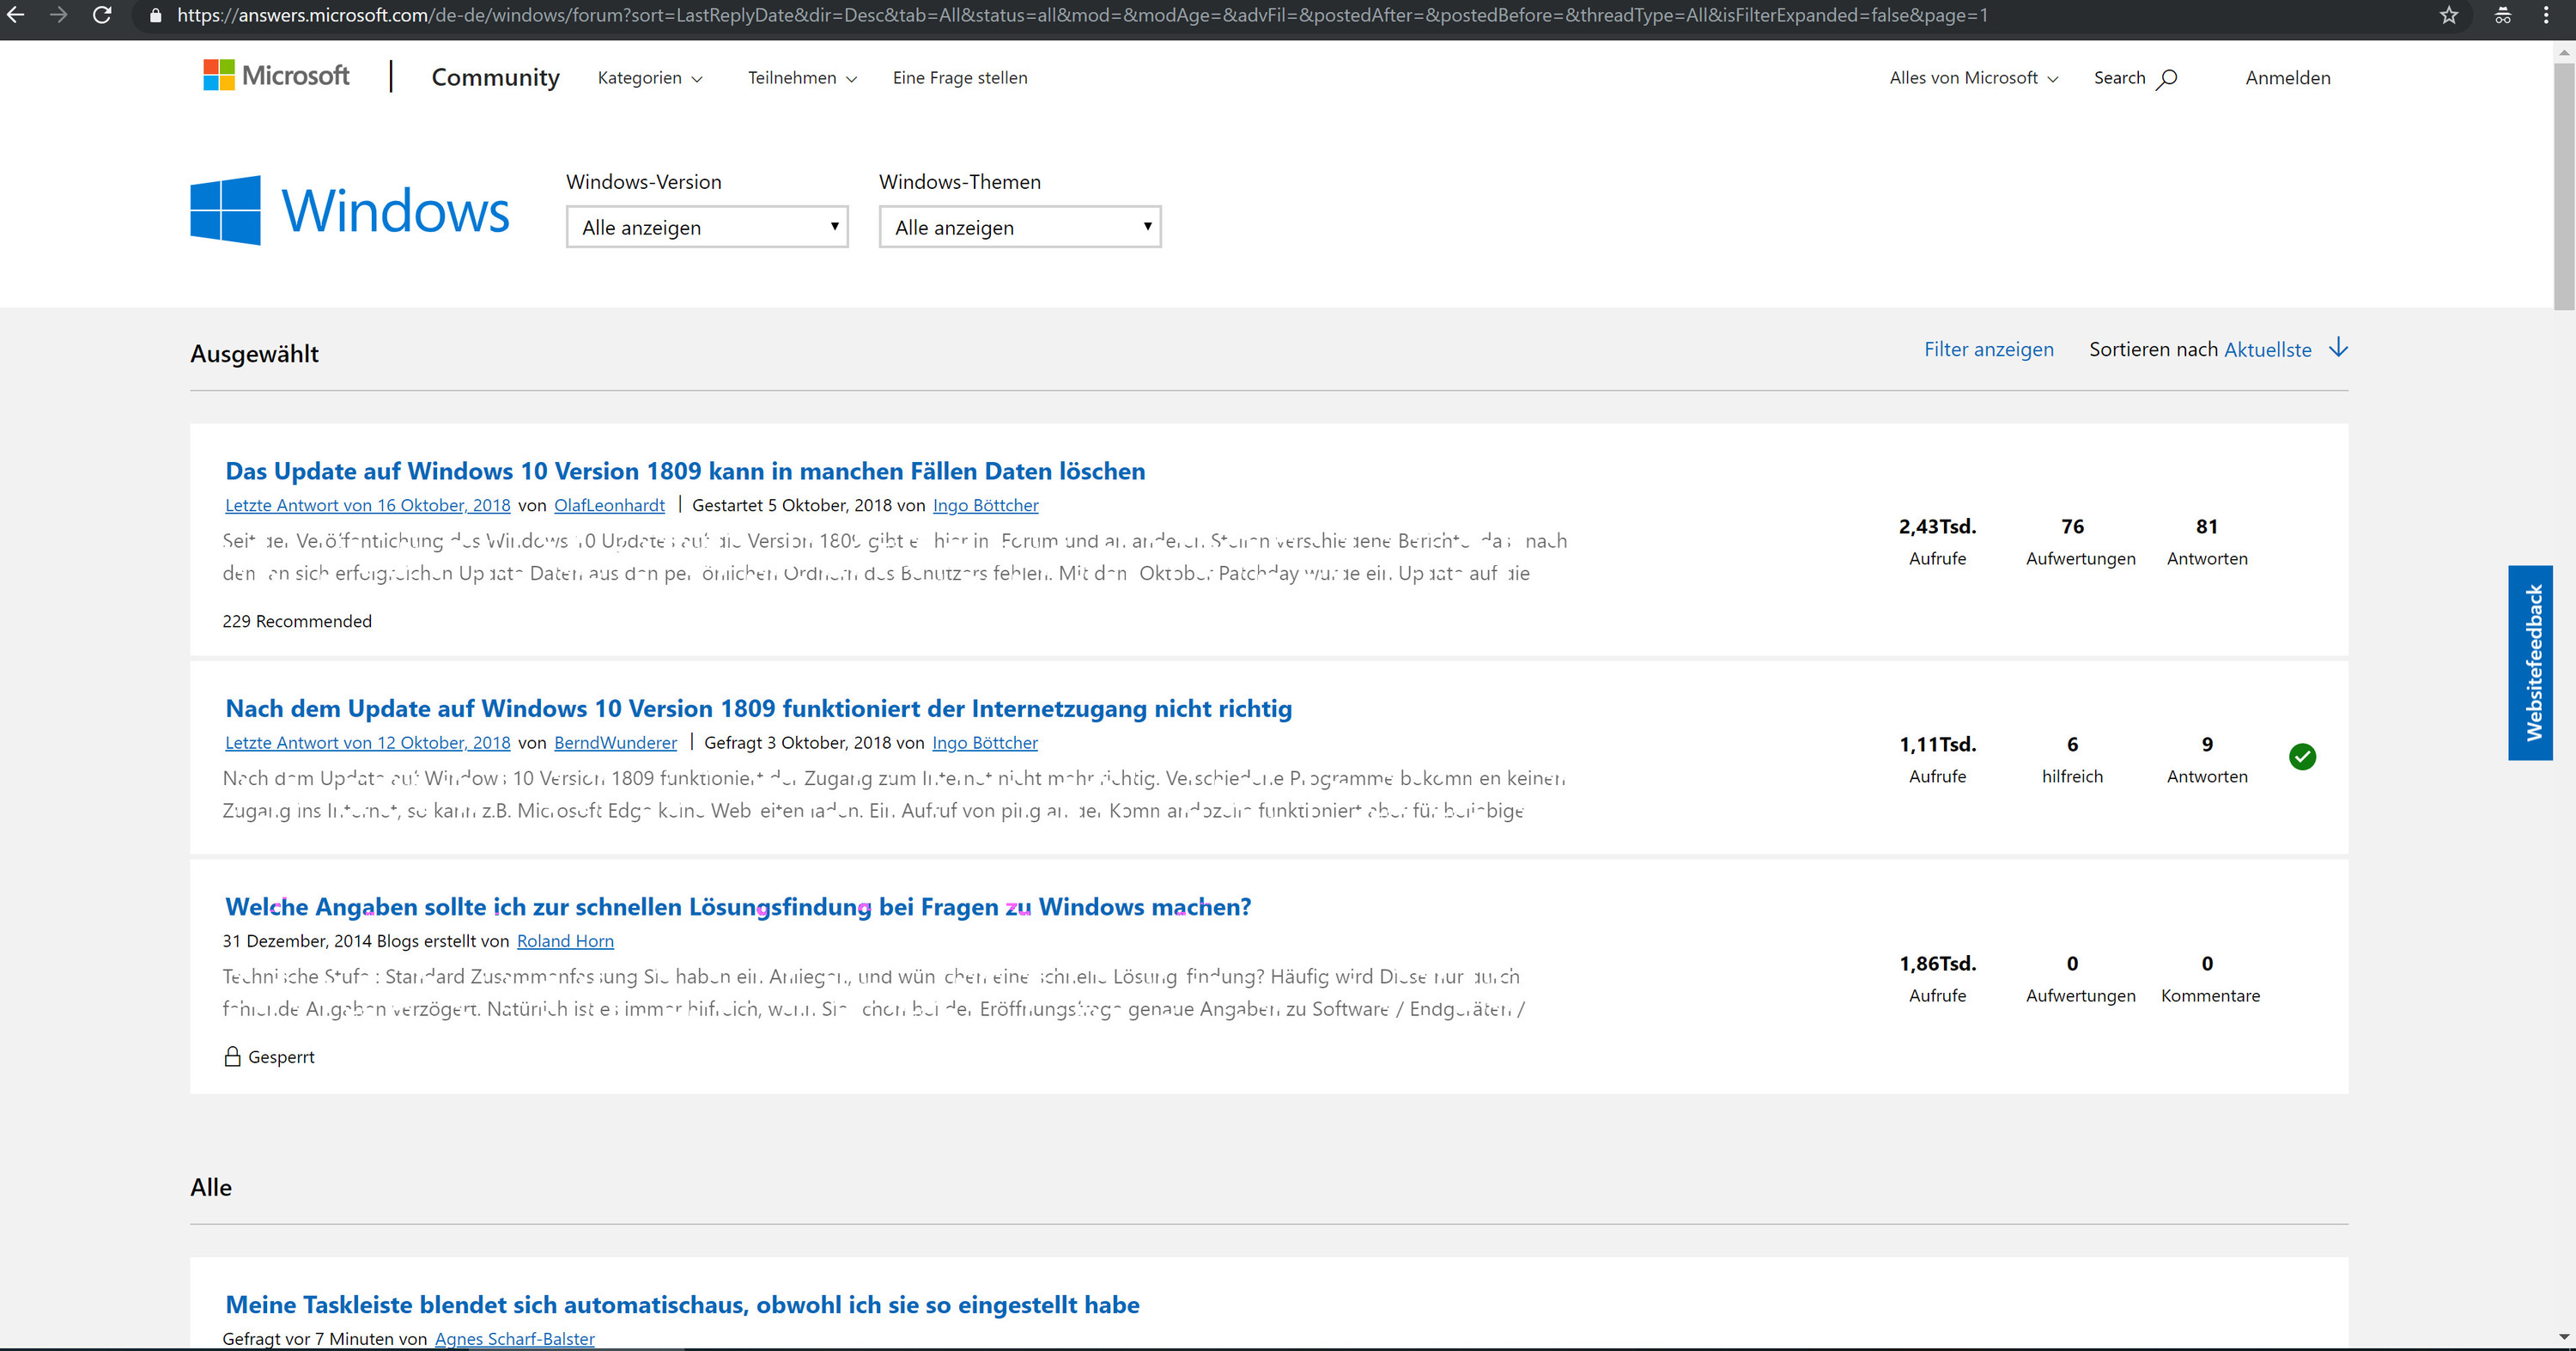Click the sort direction down arrow

[2338, 348]
